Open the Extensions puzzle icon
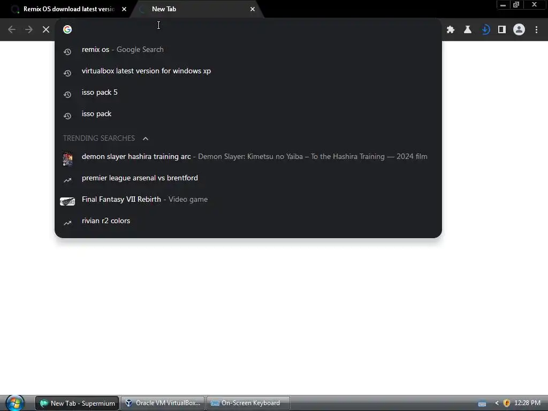Image resolution: width=548 pixels, height=411 pixels. click(451, 30)
